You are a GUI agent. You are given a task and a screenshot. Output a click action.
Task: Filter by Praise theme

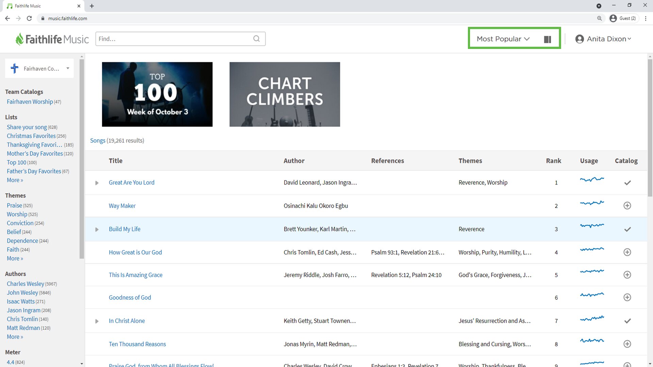[x=14, y=205]
